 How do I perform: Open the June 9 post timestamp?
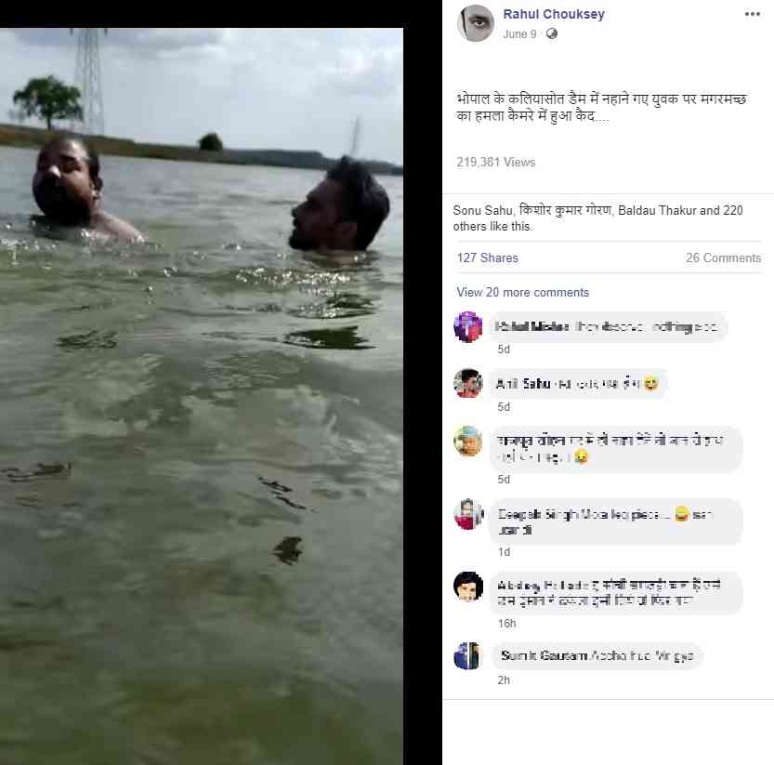tap(519, 34)
